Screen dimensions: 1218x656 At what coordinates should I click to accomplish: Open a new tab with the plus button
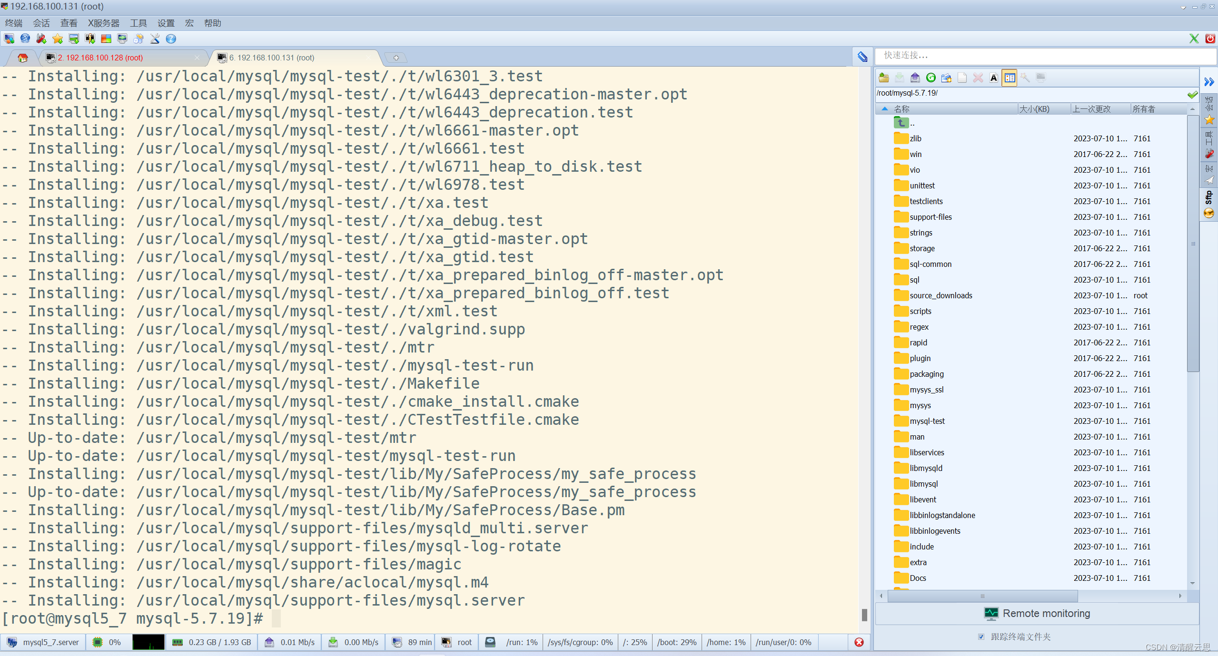tap(396, 58)
